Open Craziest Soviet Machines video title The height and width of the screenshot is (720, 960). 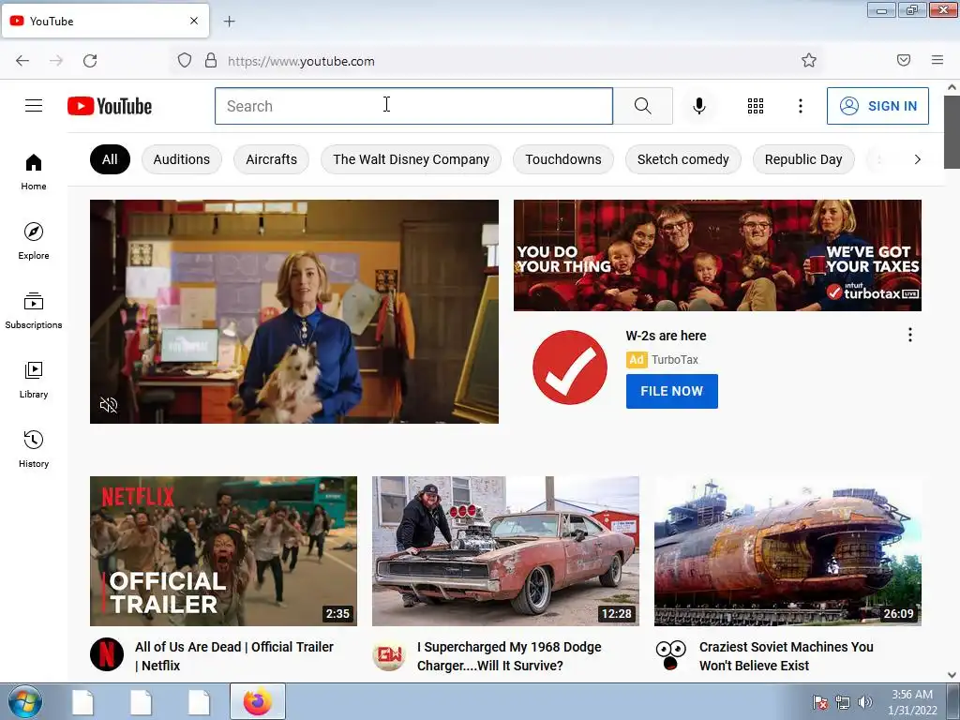787,655
